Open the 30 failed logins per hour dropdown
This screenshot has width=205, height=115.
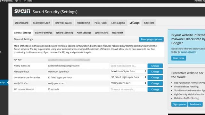128,77
